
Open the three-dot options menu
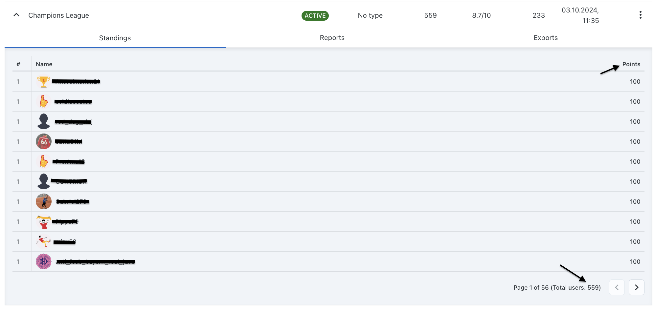click(640, 15)
